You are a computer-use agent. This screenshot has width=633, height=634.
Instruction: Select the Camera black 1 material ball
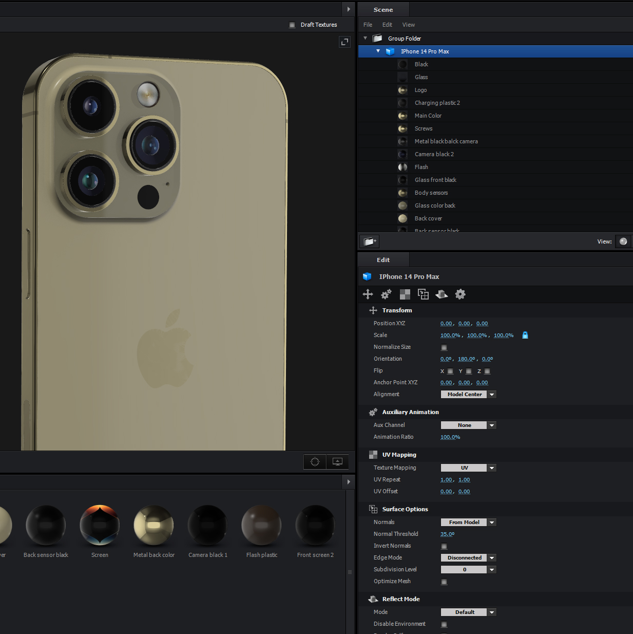[x=207, y=525]
